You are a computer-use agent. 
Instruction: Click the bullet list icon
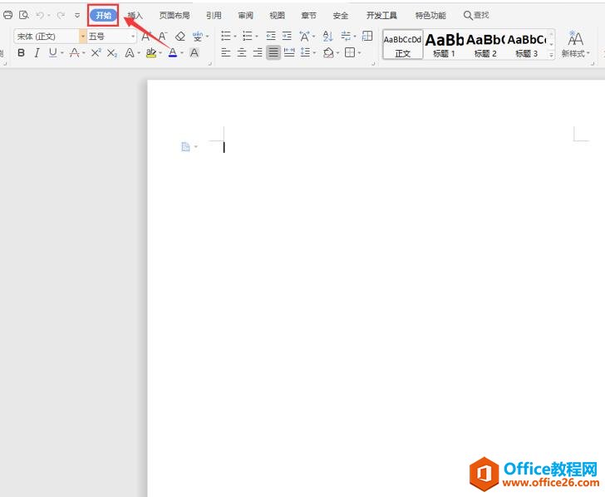click(x=226, y=37)
